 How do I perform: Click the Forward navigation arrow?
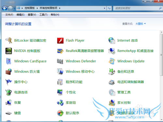[x=10, y=9]
